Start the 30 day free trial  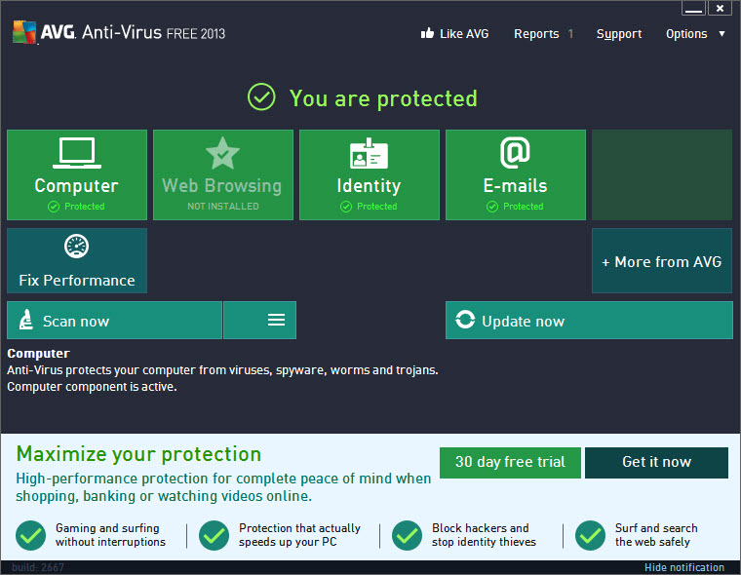[510, 462]
